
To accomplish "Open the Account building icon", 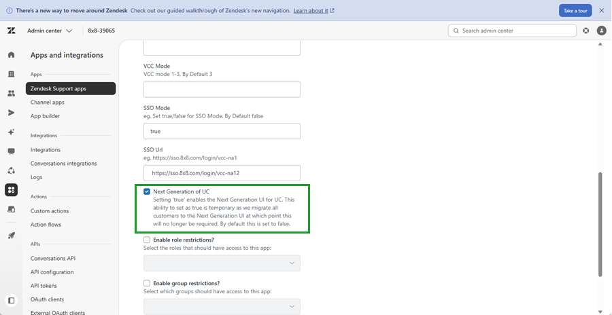I will click(12, 74).
